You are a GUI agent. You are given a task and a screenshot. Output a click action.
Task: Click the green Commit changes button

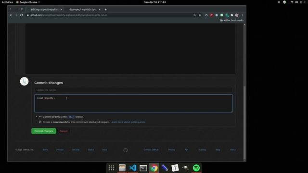[x=44, y=131]
